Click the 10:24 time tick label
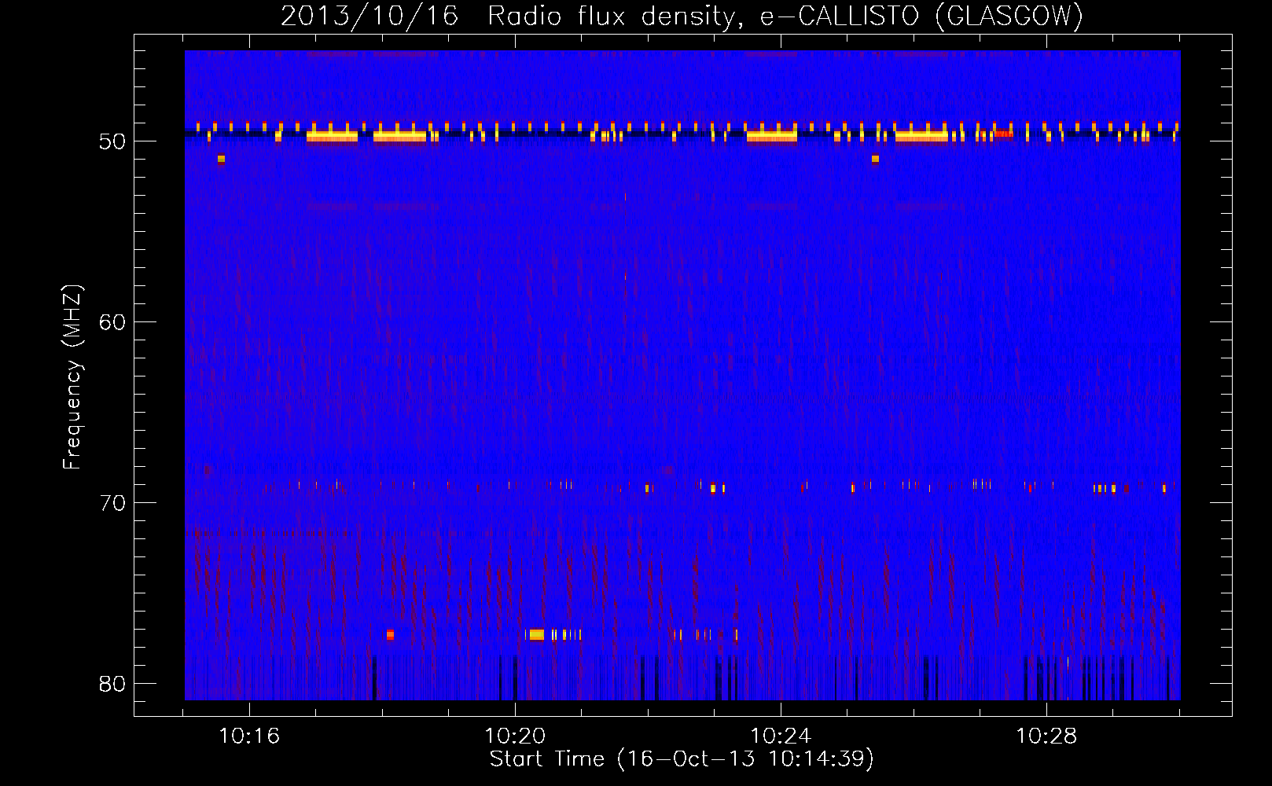 click(x=781, y=736)
